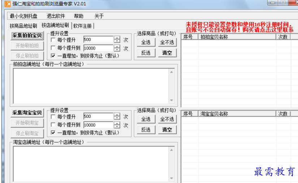Select the 按店铺地址刷 tab
The width and height of the screenshot is (298, 183).
(x=55, y=25)
